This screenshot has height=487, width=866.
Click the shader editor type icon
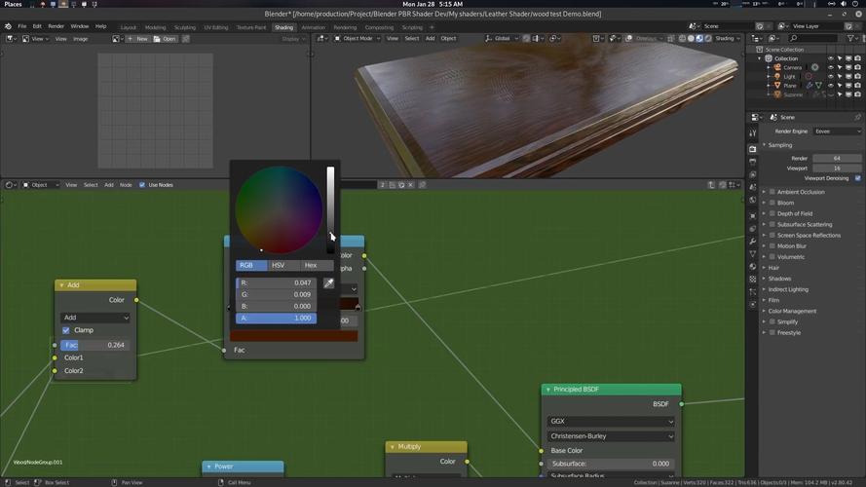pyautogui.click(x=11, y=185)
